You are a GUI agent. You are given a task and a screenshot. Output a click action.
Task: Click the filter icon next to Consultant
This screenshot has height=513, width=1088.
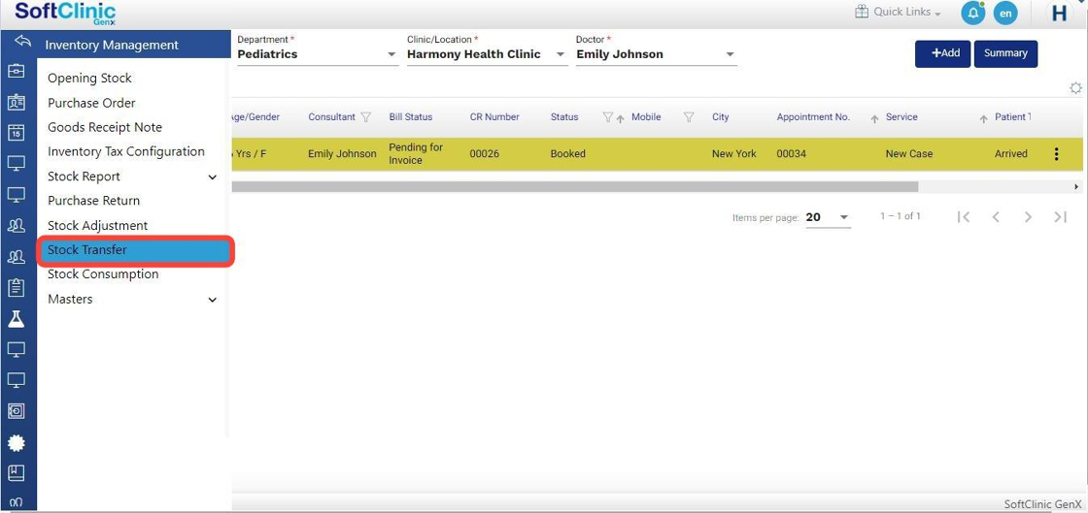366,117
